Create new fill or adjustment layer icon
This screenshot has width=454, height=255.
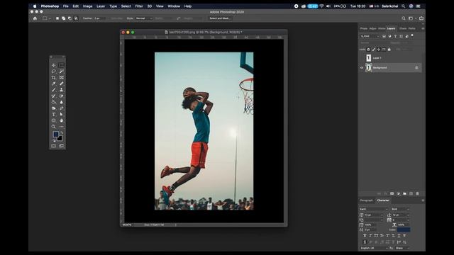click(x=399, y=193)
